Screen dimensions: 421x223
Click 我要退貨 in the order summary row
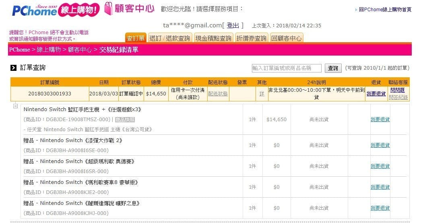click(376, 94)
